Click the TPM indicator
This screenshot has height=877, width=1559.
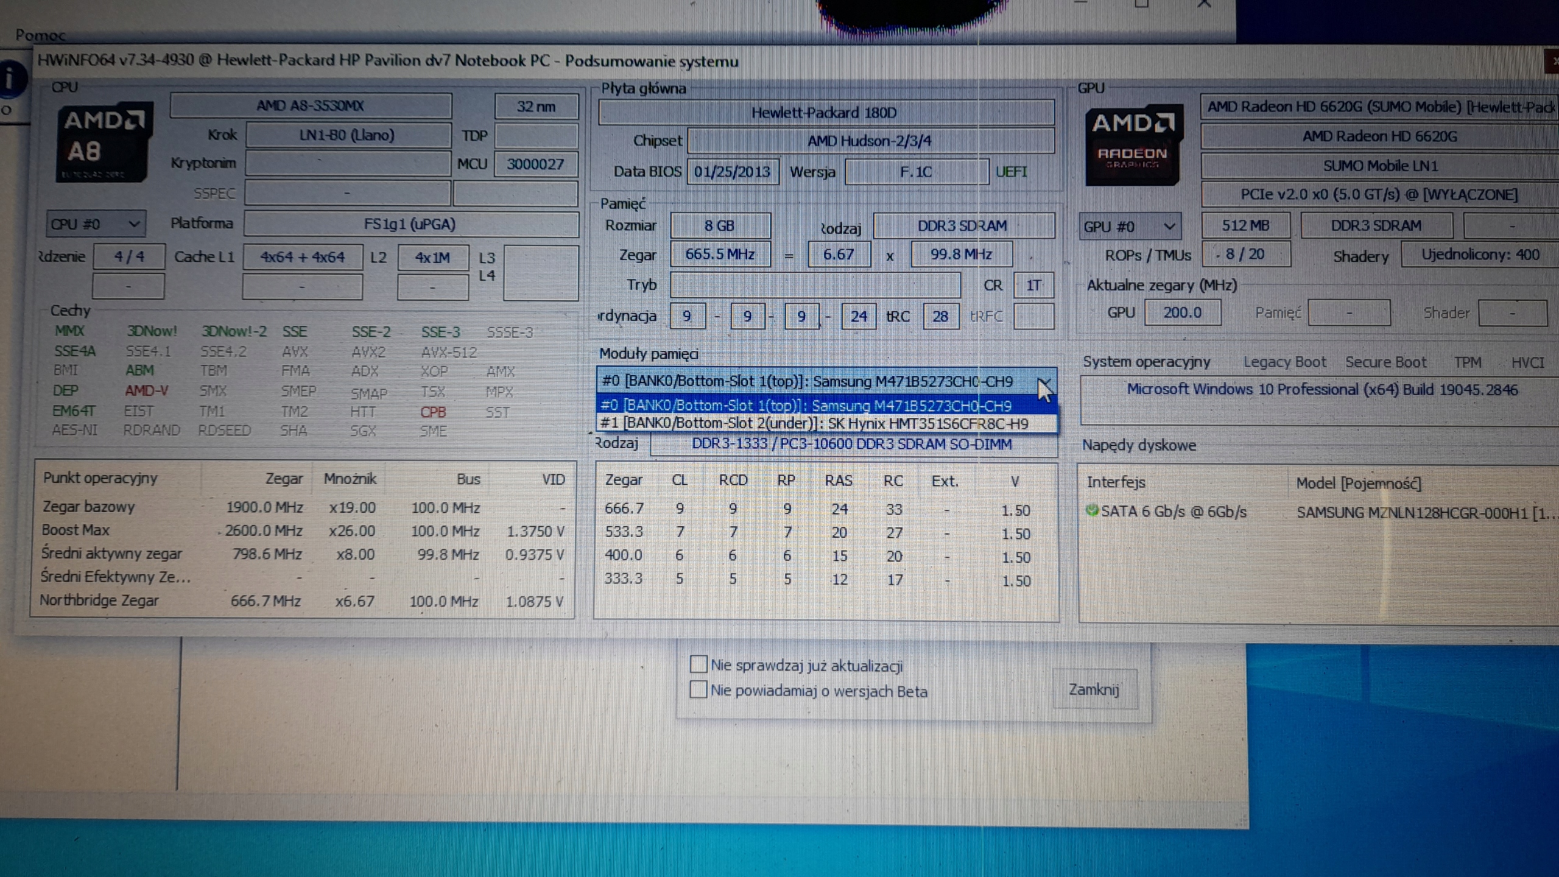[x=1468, y=362]
